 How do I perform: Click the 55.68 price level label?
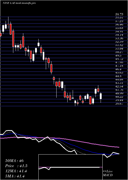(x=119, y=28)
